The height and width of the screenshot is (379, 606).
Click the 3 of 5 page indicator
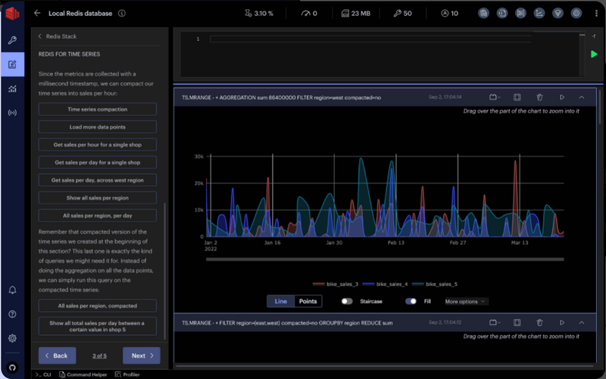99,356
